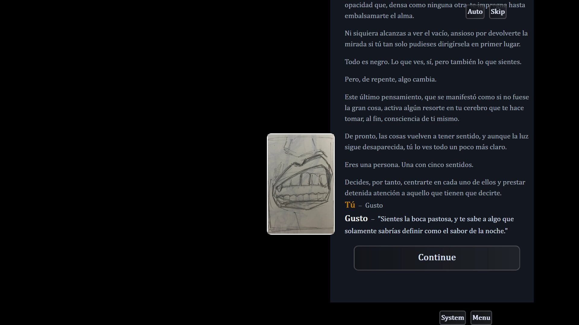The width and height of the screenshot is (579, 325).
Task: Click the "Este último pensamiento" paragraph
Action: tap(437, 108)
